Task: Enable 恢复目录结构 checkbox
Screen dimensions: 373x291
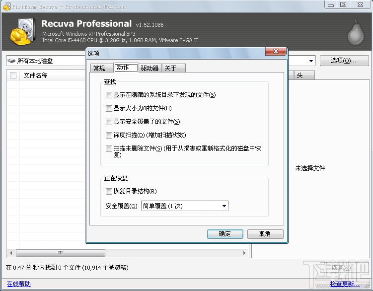Action: tap(109, 191)
